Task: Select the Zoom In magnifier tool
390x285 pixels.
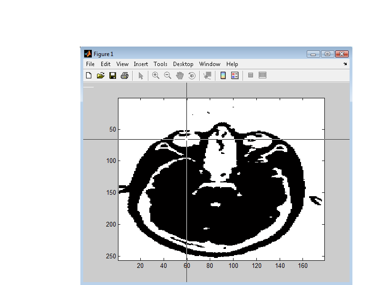Action: pos(156,76)
